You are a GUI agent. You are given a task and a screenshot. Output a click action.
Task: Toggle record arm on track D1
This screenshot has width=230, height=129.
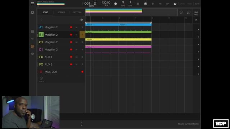(x=71, y=49)
